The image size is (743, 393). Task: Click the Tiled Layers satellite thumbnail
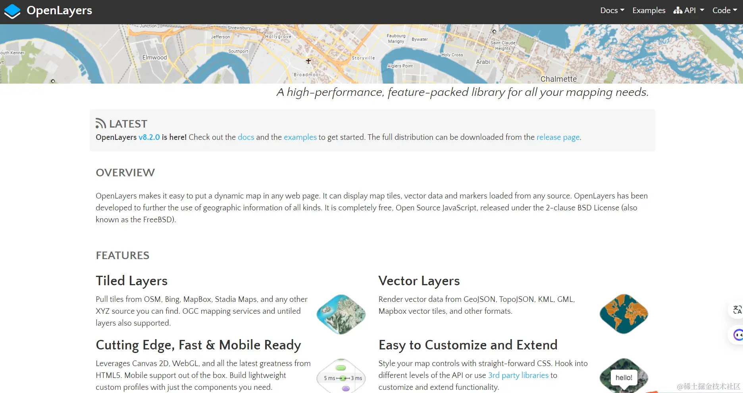click(341, 314)
